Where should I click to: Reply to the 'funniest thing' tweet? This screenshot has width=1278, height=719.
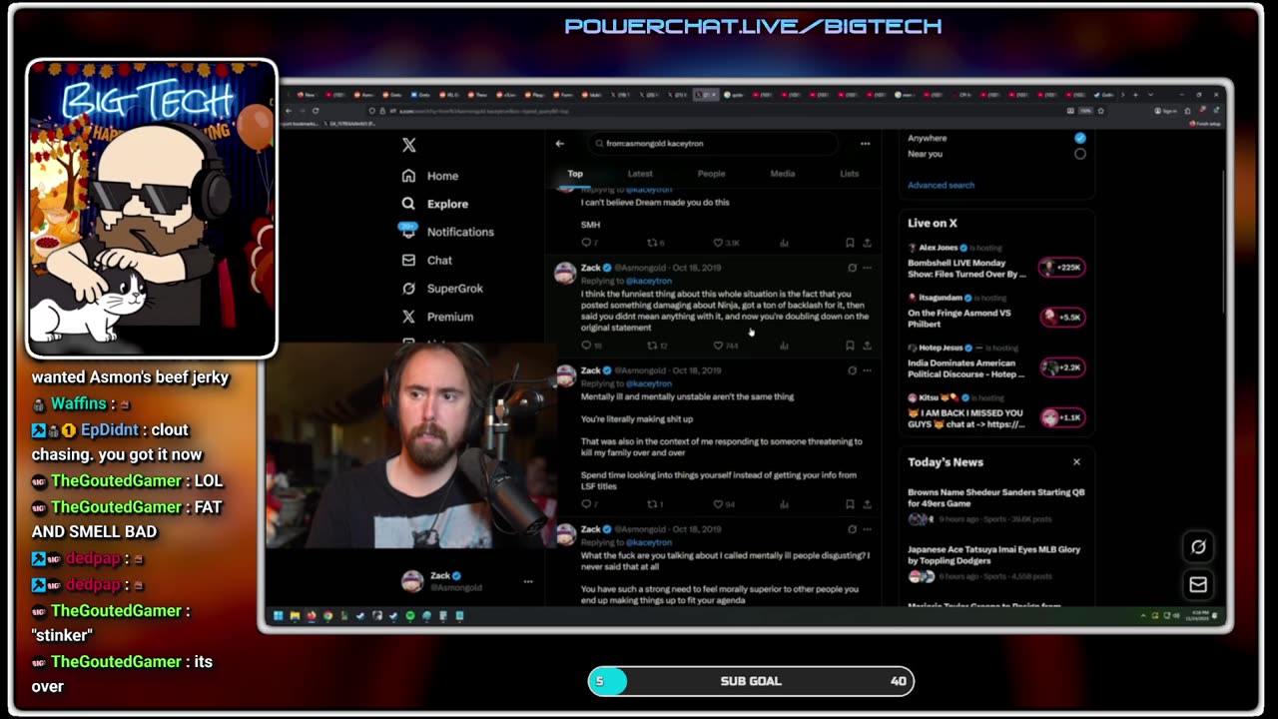click(x=590, y=346)
